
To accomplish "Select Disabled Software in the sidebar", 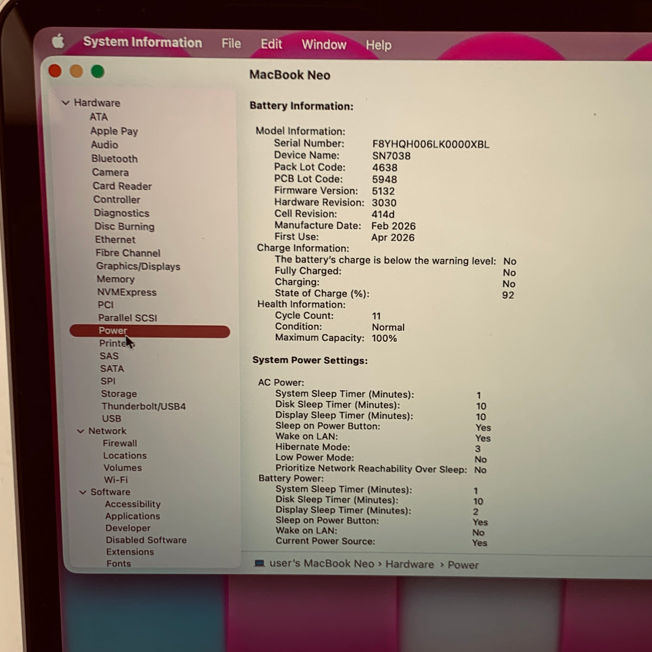I will point(146,540).
